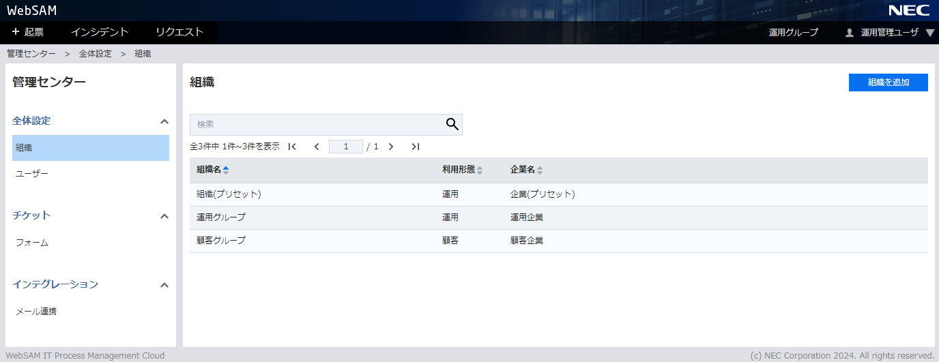The width and height of the screenshot is (939, 362).
Task: Open the 管理センター breadcrumb link
Action: click(31, 53)
